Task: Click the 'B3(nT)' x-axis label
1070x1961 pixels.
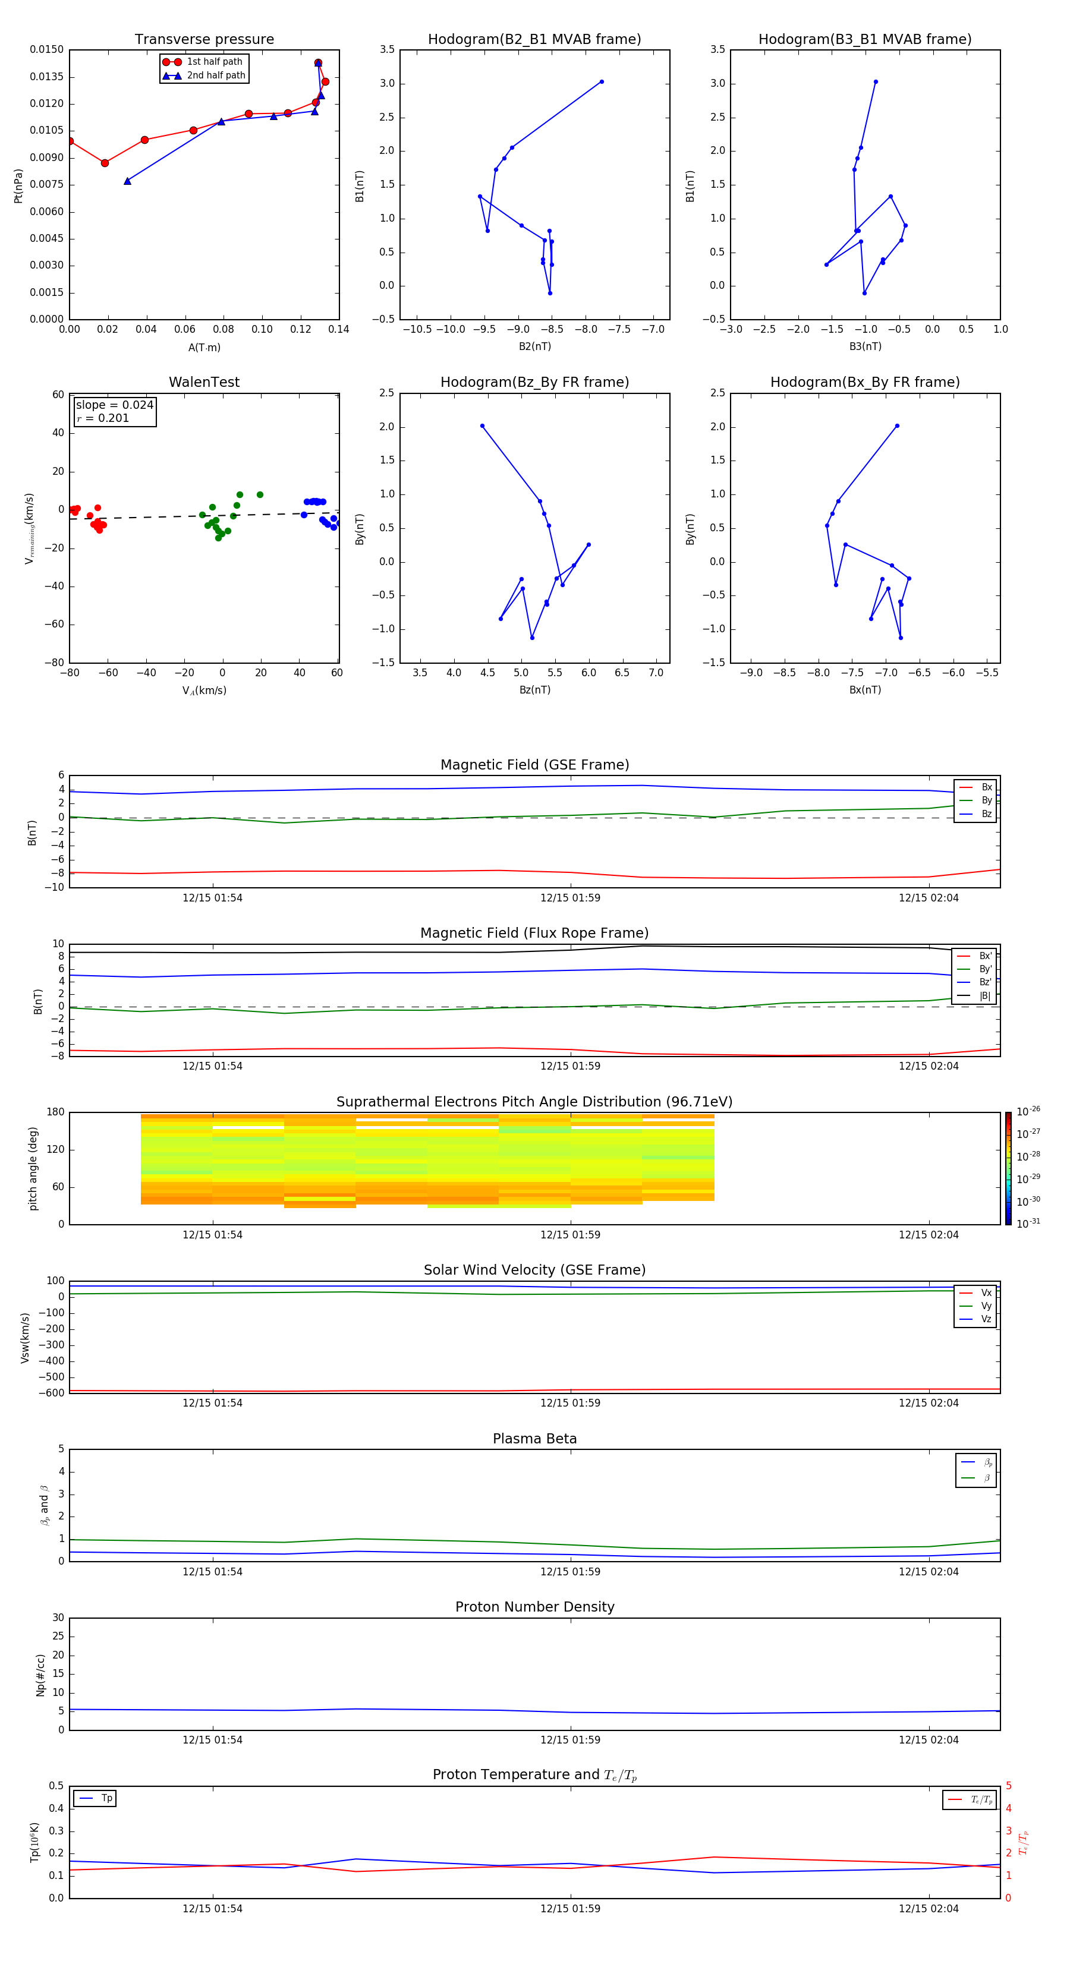Action: [865, 346]
